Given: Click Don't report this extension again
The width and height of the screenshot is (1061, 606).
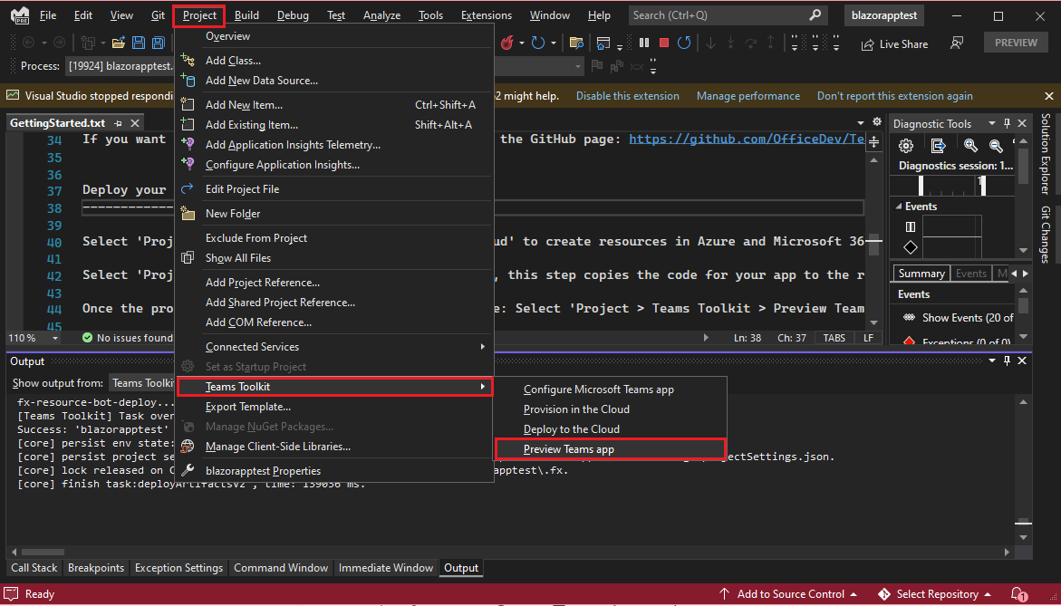Looking at the screenshot, I should pyautogui.click(x=894, y=96).
